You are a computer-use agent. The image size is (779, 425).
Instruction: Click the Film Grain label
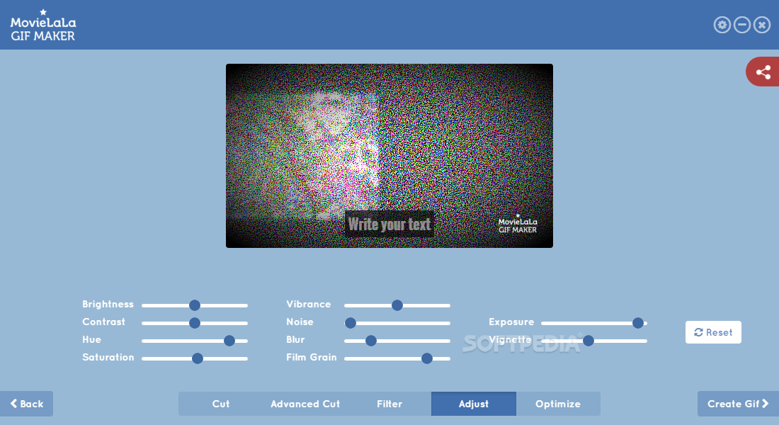(x=312, y=358)
